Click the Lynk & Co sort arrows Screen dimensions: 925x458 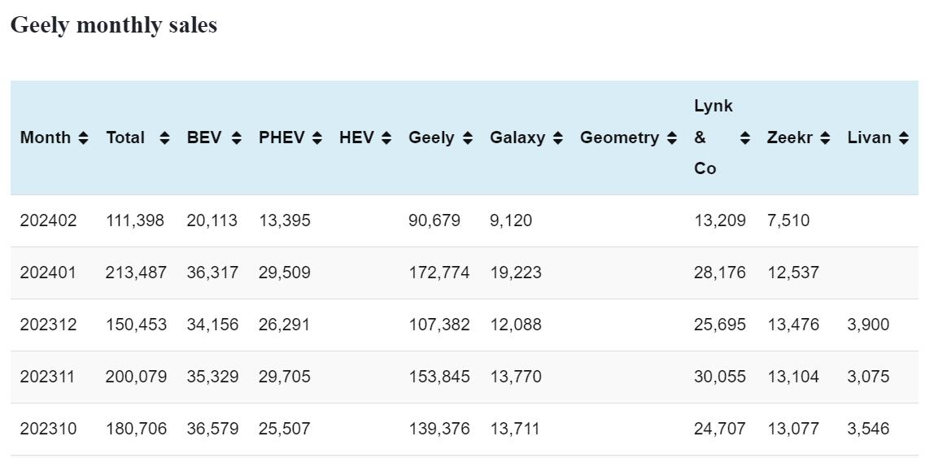click(744, 138)
